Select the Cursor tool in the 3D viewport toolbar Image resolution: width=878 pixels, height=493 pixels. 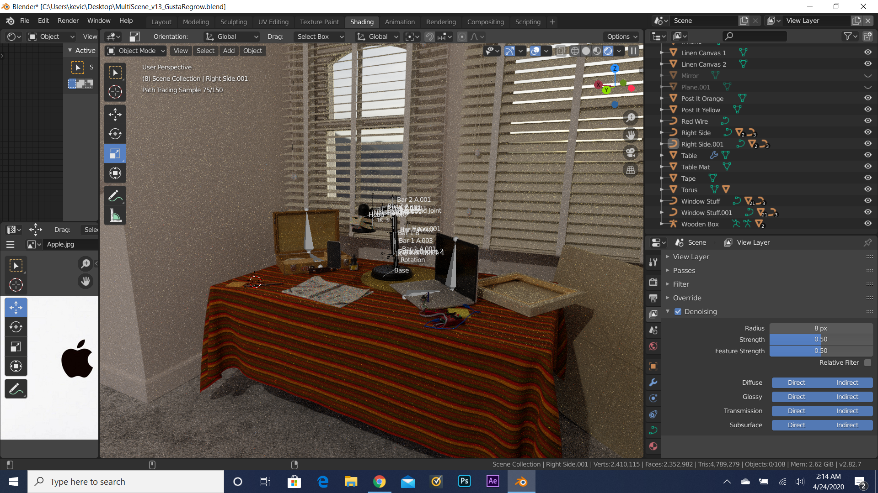pyautogui.click(x=115, y=92)
